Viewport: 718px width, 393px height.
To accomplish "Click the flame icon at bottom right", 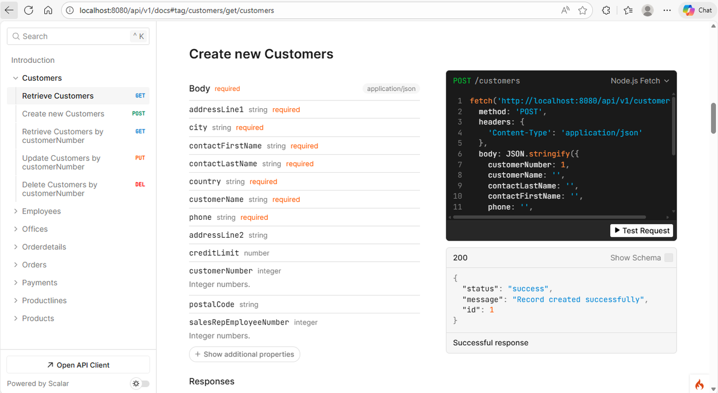I will [699, 385].
